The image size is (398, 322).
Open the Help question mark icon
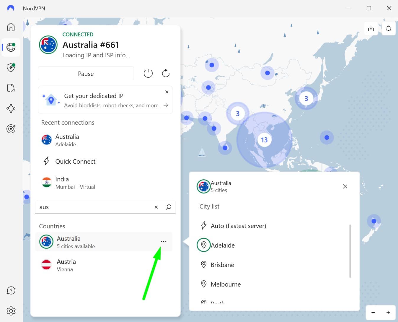click(11, 291)
